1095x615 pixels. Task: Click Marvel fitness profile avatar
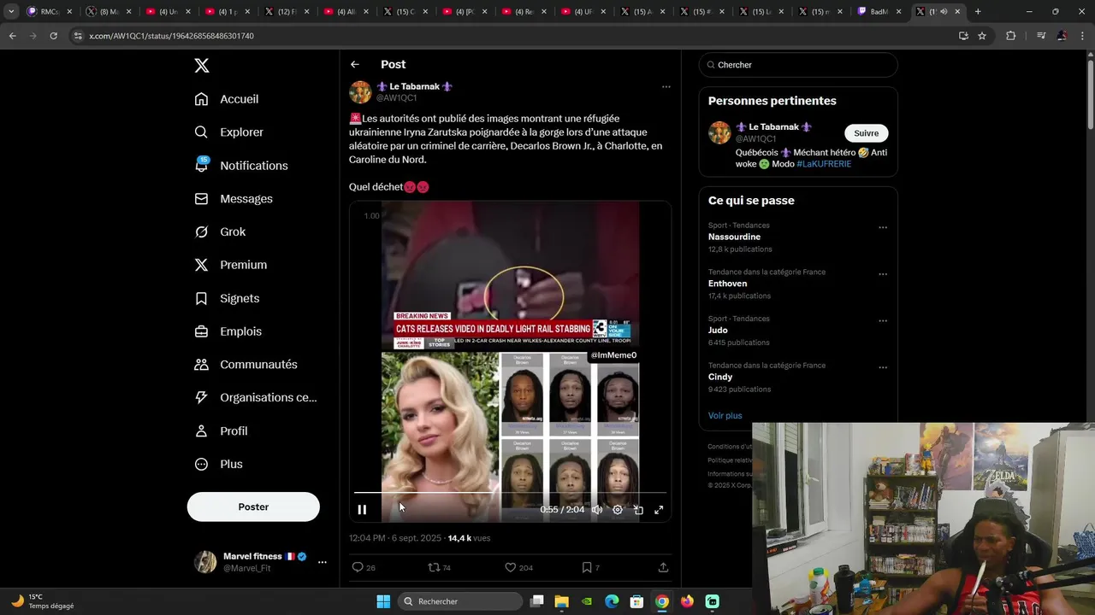coord(205,562)
